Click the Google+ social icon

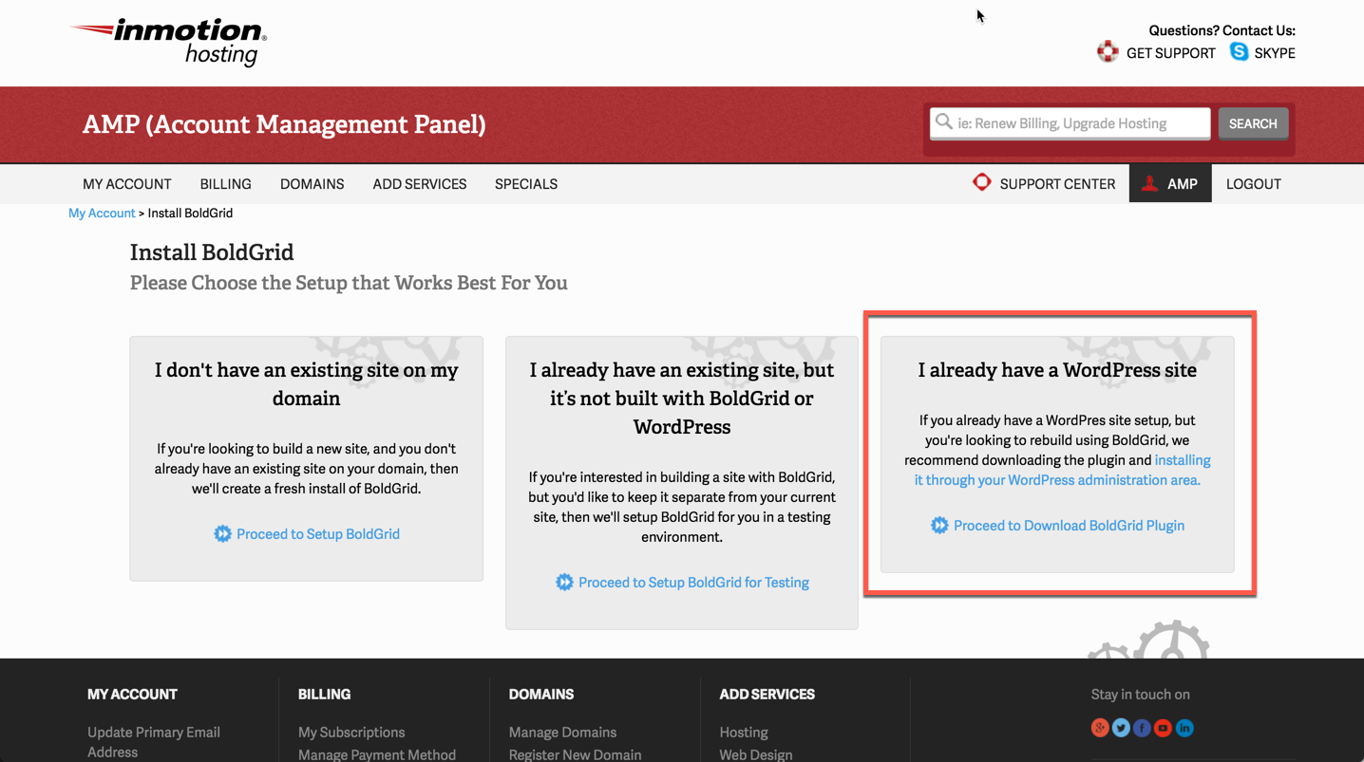(x=1100, y=728)
